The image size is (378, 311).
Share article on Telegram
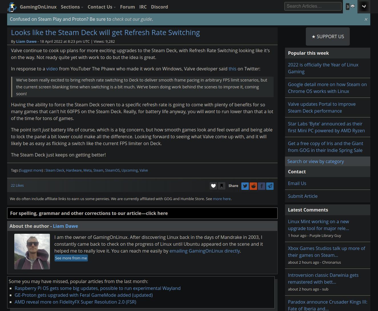pos(270,186)
